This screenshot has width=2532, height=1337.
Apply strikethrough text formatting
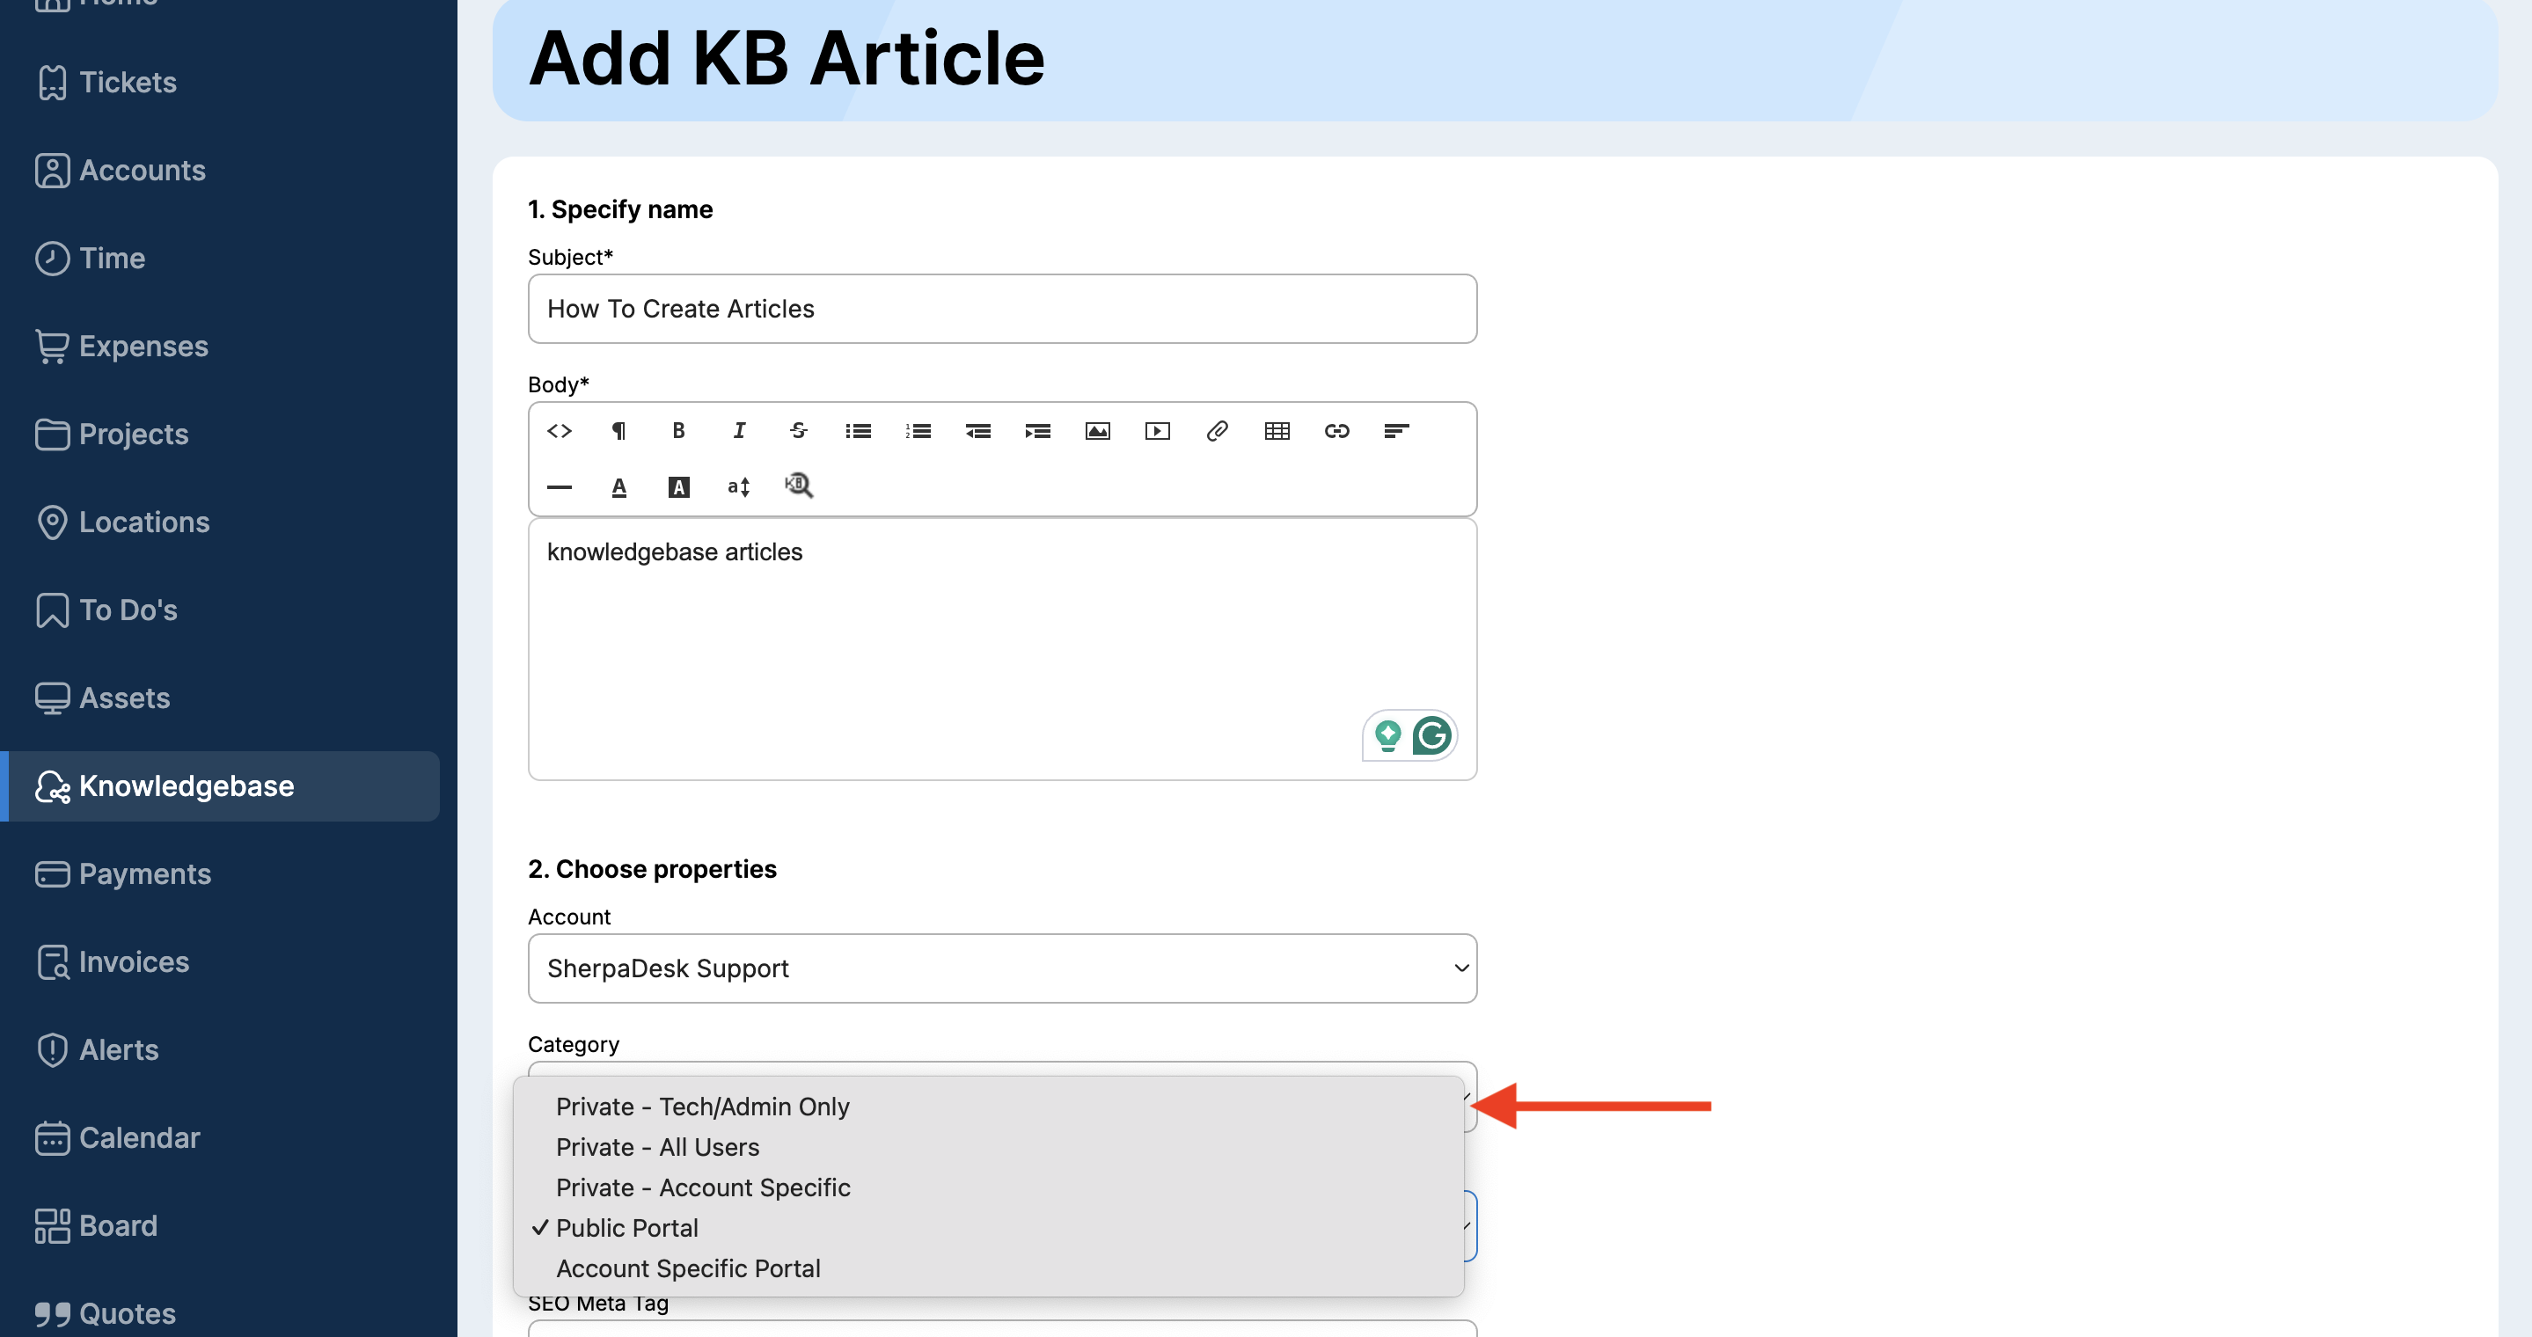[798, 431]
